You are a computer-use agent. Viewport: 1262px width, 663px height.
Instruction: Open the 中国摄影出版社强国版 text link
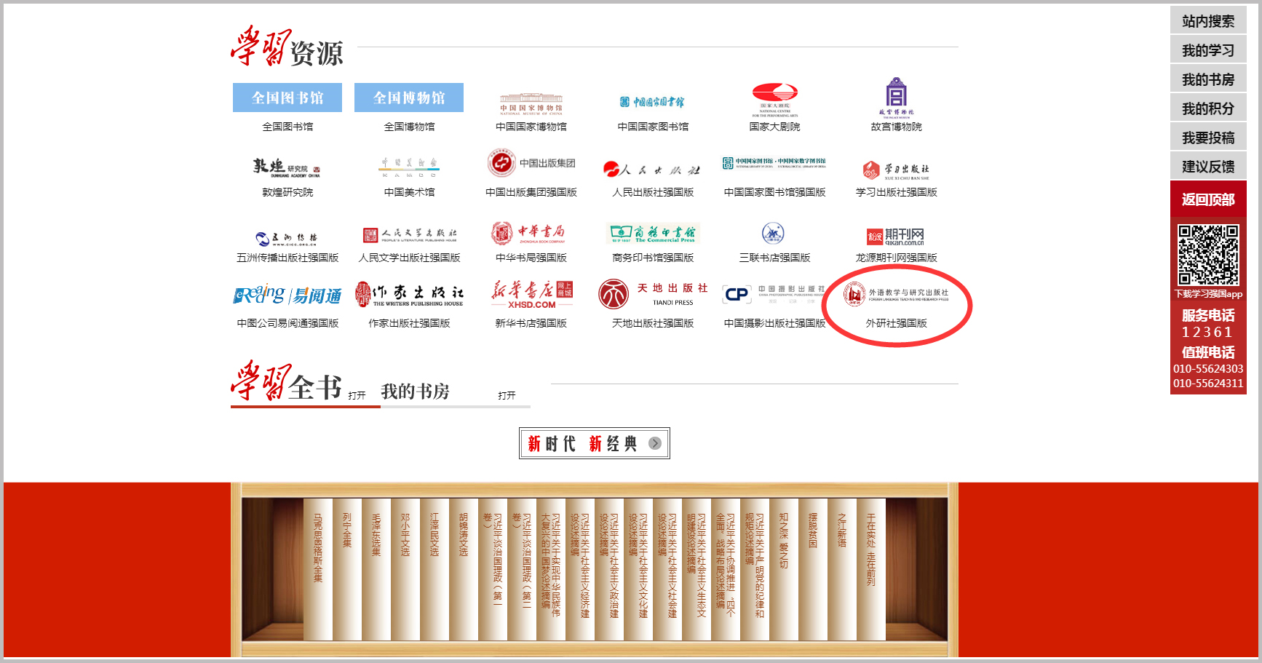click(774, 323)
